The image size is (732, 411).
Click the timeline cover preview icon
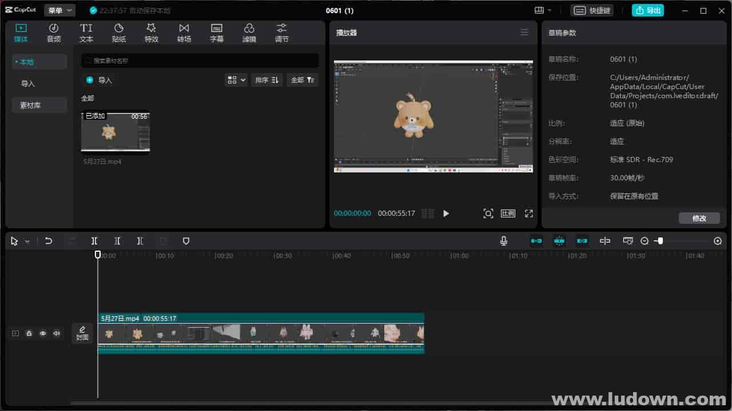coord(628,241)
